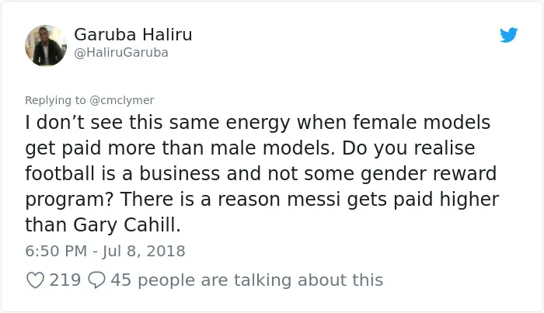Click the tweet line starting "I don't see"
This screenshot has height=313, width=544.
coord(257,123)
